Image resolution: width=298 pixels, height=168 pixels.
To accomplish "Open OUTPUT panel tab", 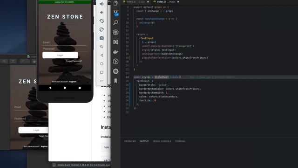I will 144,141.
